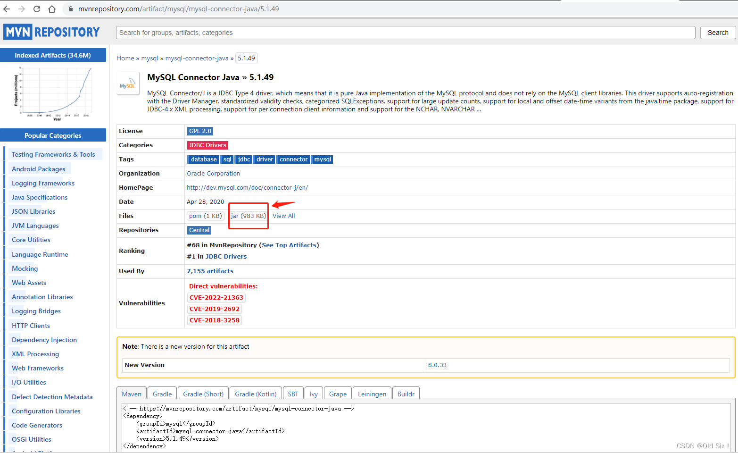Download the pom (1 KB) file

(205, 216)
